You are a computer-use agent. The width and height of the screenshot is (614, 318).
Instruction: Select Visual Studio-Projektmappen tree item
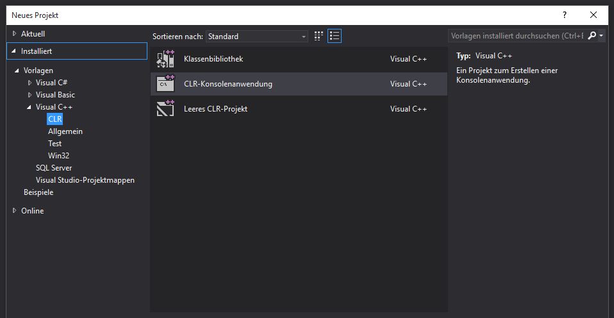pos(85,180)
